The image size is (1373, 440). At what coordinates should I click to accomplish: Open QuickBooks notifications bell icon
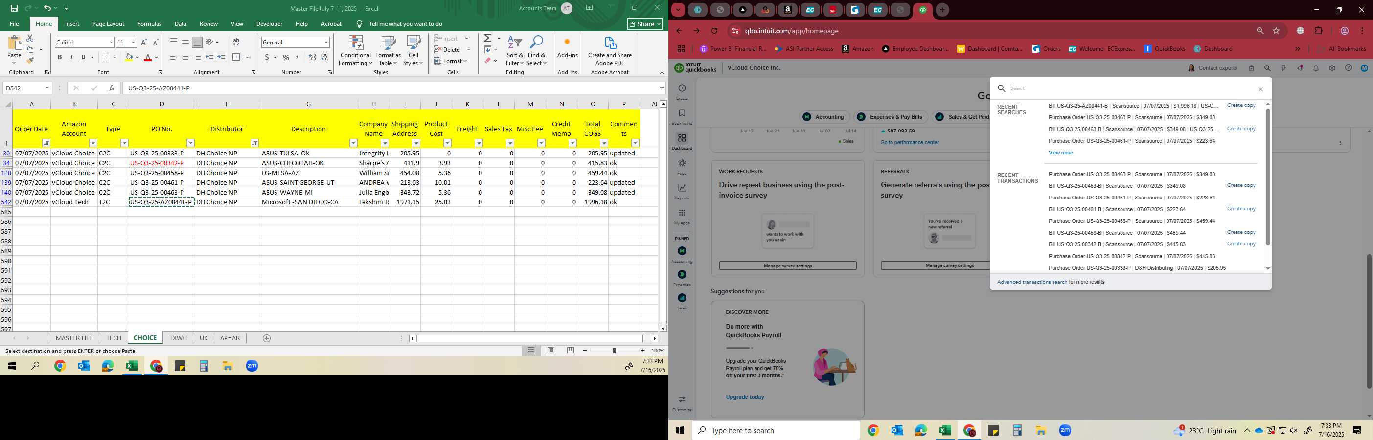pyautogui.click(x=1316, y=68)
